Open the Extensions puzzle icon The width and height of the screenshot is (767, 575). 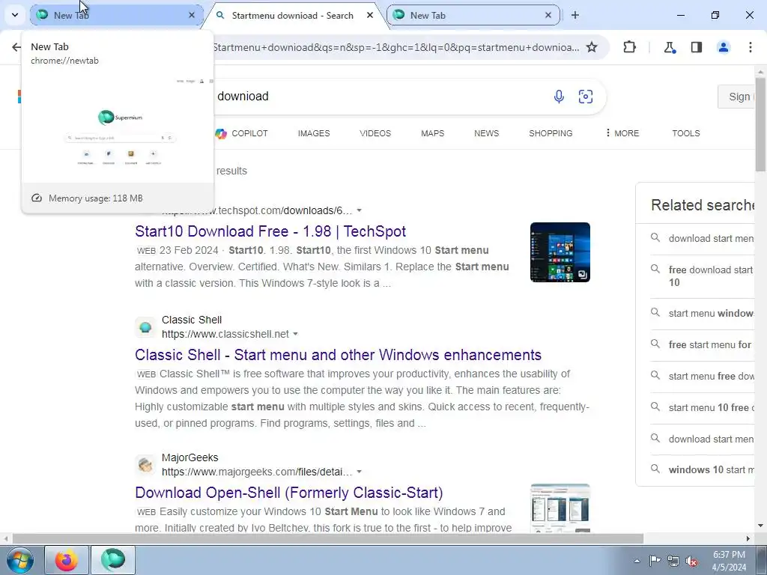(629, 47)
